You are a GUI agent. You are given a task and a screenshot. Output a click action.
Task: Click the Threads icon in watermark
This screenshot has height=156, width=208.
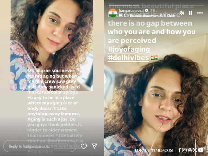190,150
